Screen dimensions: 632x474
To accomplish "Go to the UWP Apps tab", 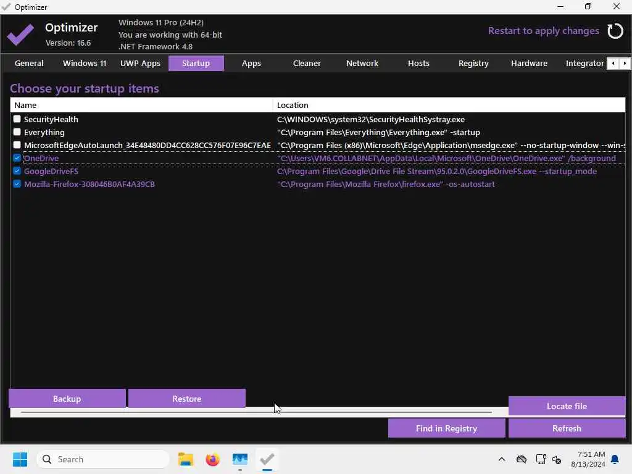I will (140, 64).
